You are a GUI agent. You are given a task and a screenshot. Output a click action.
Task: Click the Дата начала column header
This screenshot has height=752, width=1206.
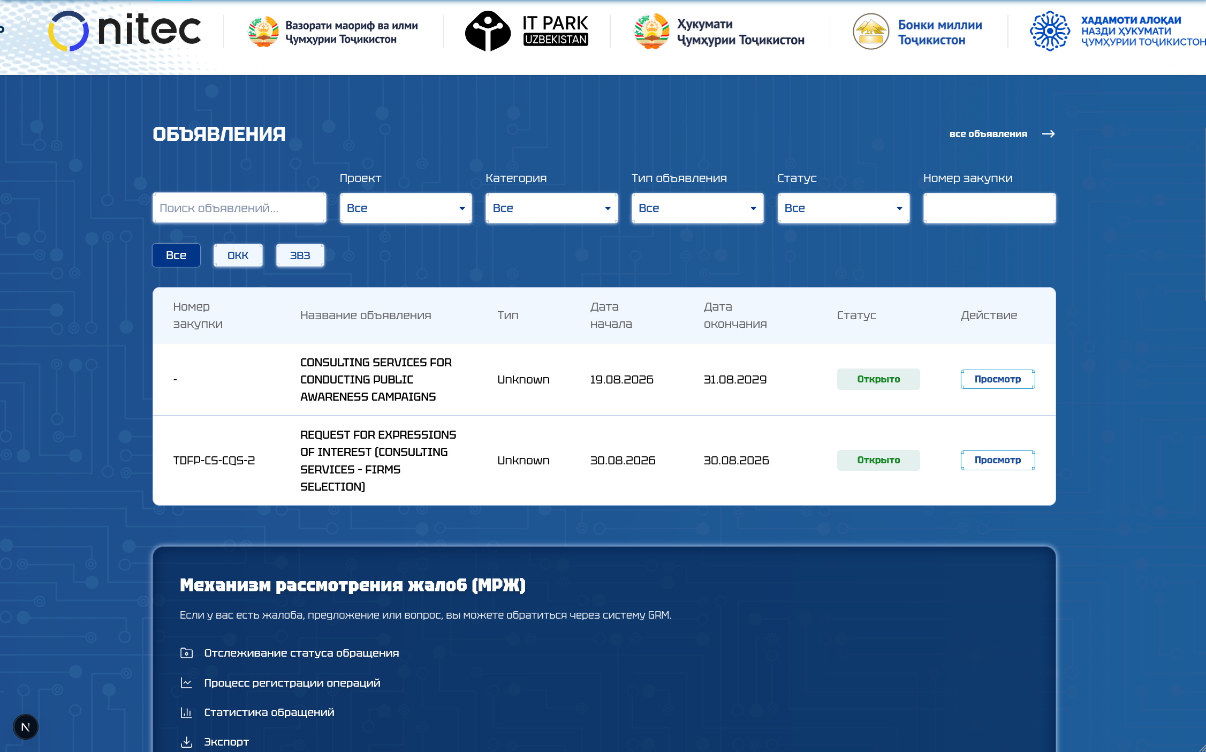coord(611,315)
